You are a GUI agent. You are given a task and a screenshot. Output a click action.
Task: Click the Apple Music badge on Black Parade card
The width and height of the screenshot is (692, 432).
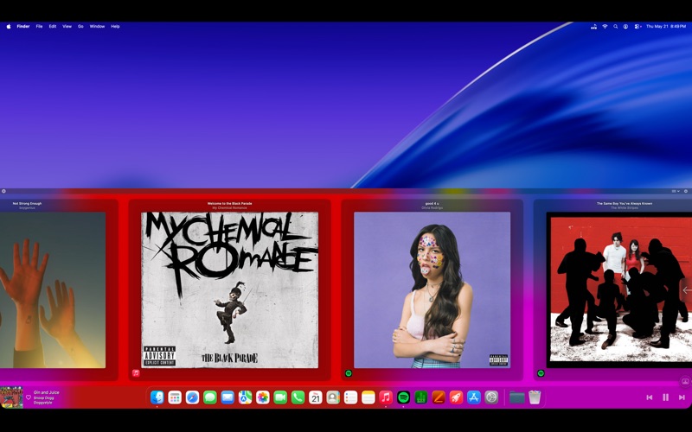(x=136, y=373)
